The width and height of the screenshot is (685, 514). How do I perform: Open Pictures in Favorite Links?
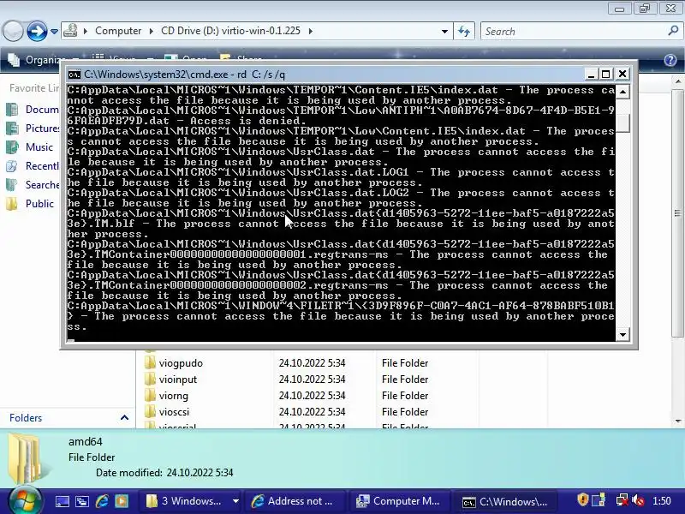[x=42, y=128]
